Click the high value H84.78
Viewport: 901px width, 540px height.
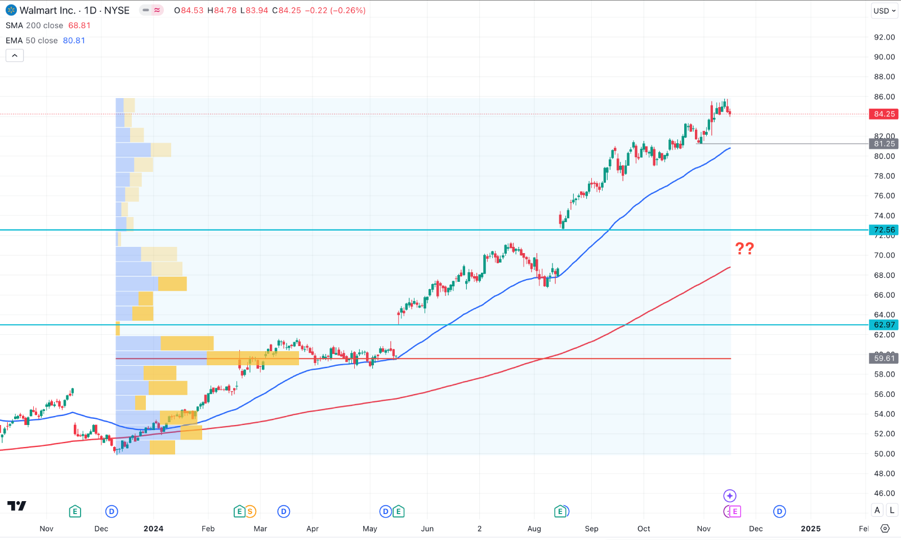coord(222,10)
